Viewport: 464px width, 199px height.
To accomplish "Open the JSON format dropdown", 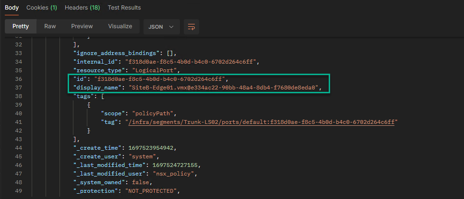I will 161,27.
